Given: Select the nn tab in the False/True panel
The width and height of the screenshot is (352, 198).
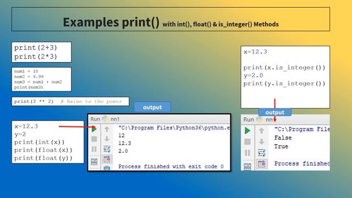Looking at the screenshot, I should click(269, 120).
